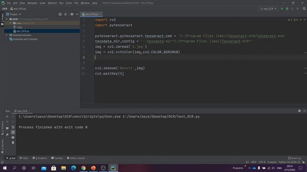Open test_OCR run configuration dropdown
307x172 pixels.
[268, 9]
